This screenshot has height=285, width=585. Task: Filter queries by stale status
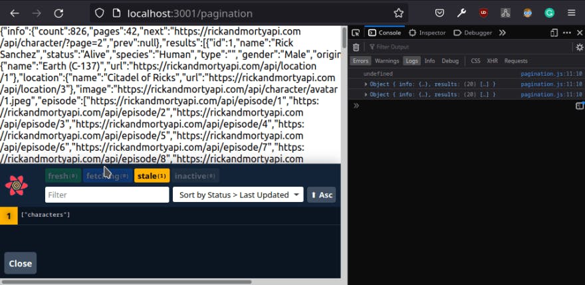tap(152, 176)
